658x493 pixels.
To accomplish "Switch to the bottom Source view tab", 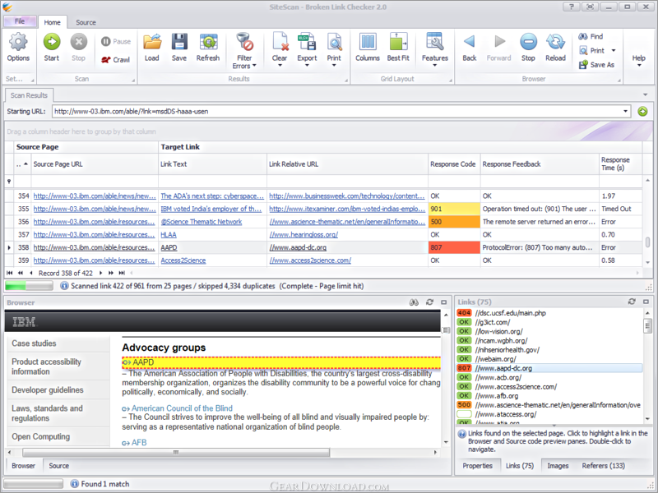I will tap(58, 466).
